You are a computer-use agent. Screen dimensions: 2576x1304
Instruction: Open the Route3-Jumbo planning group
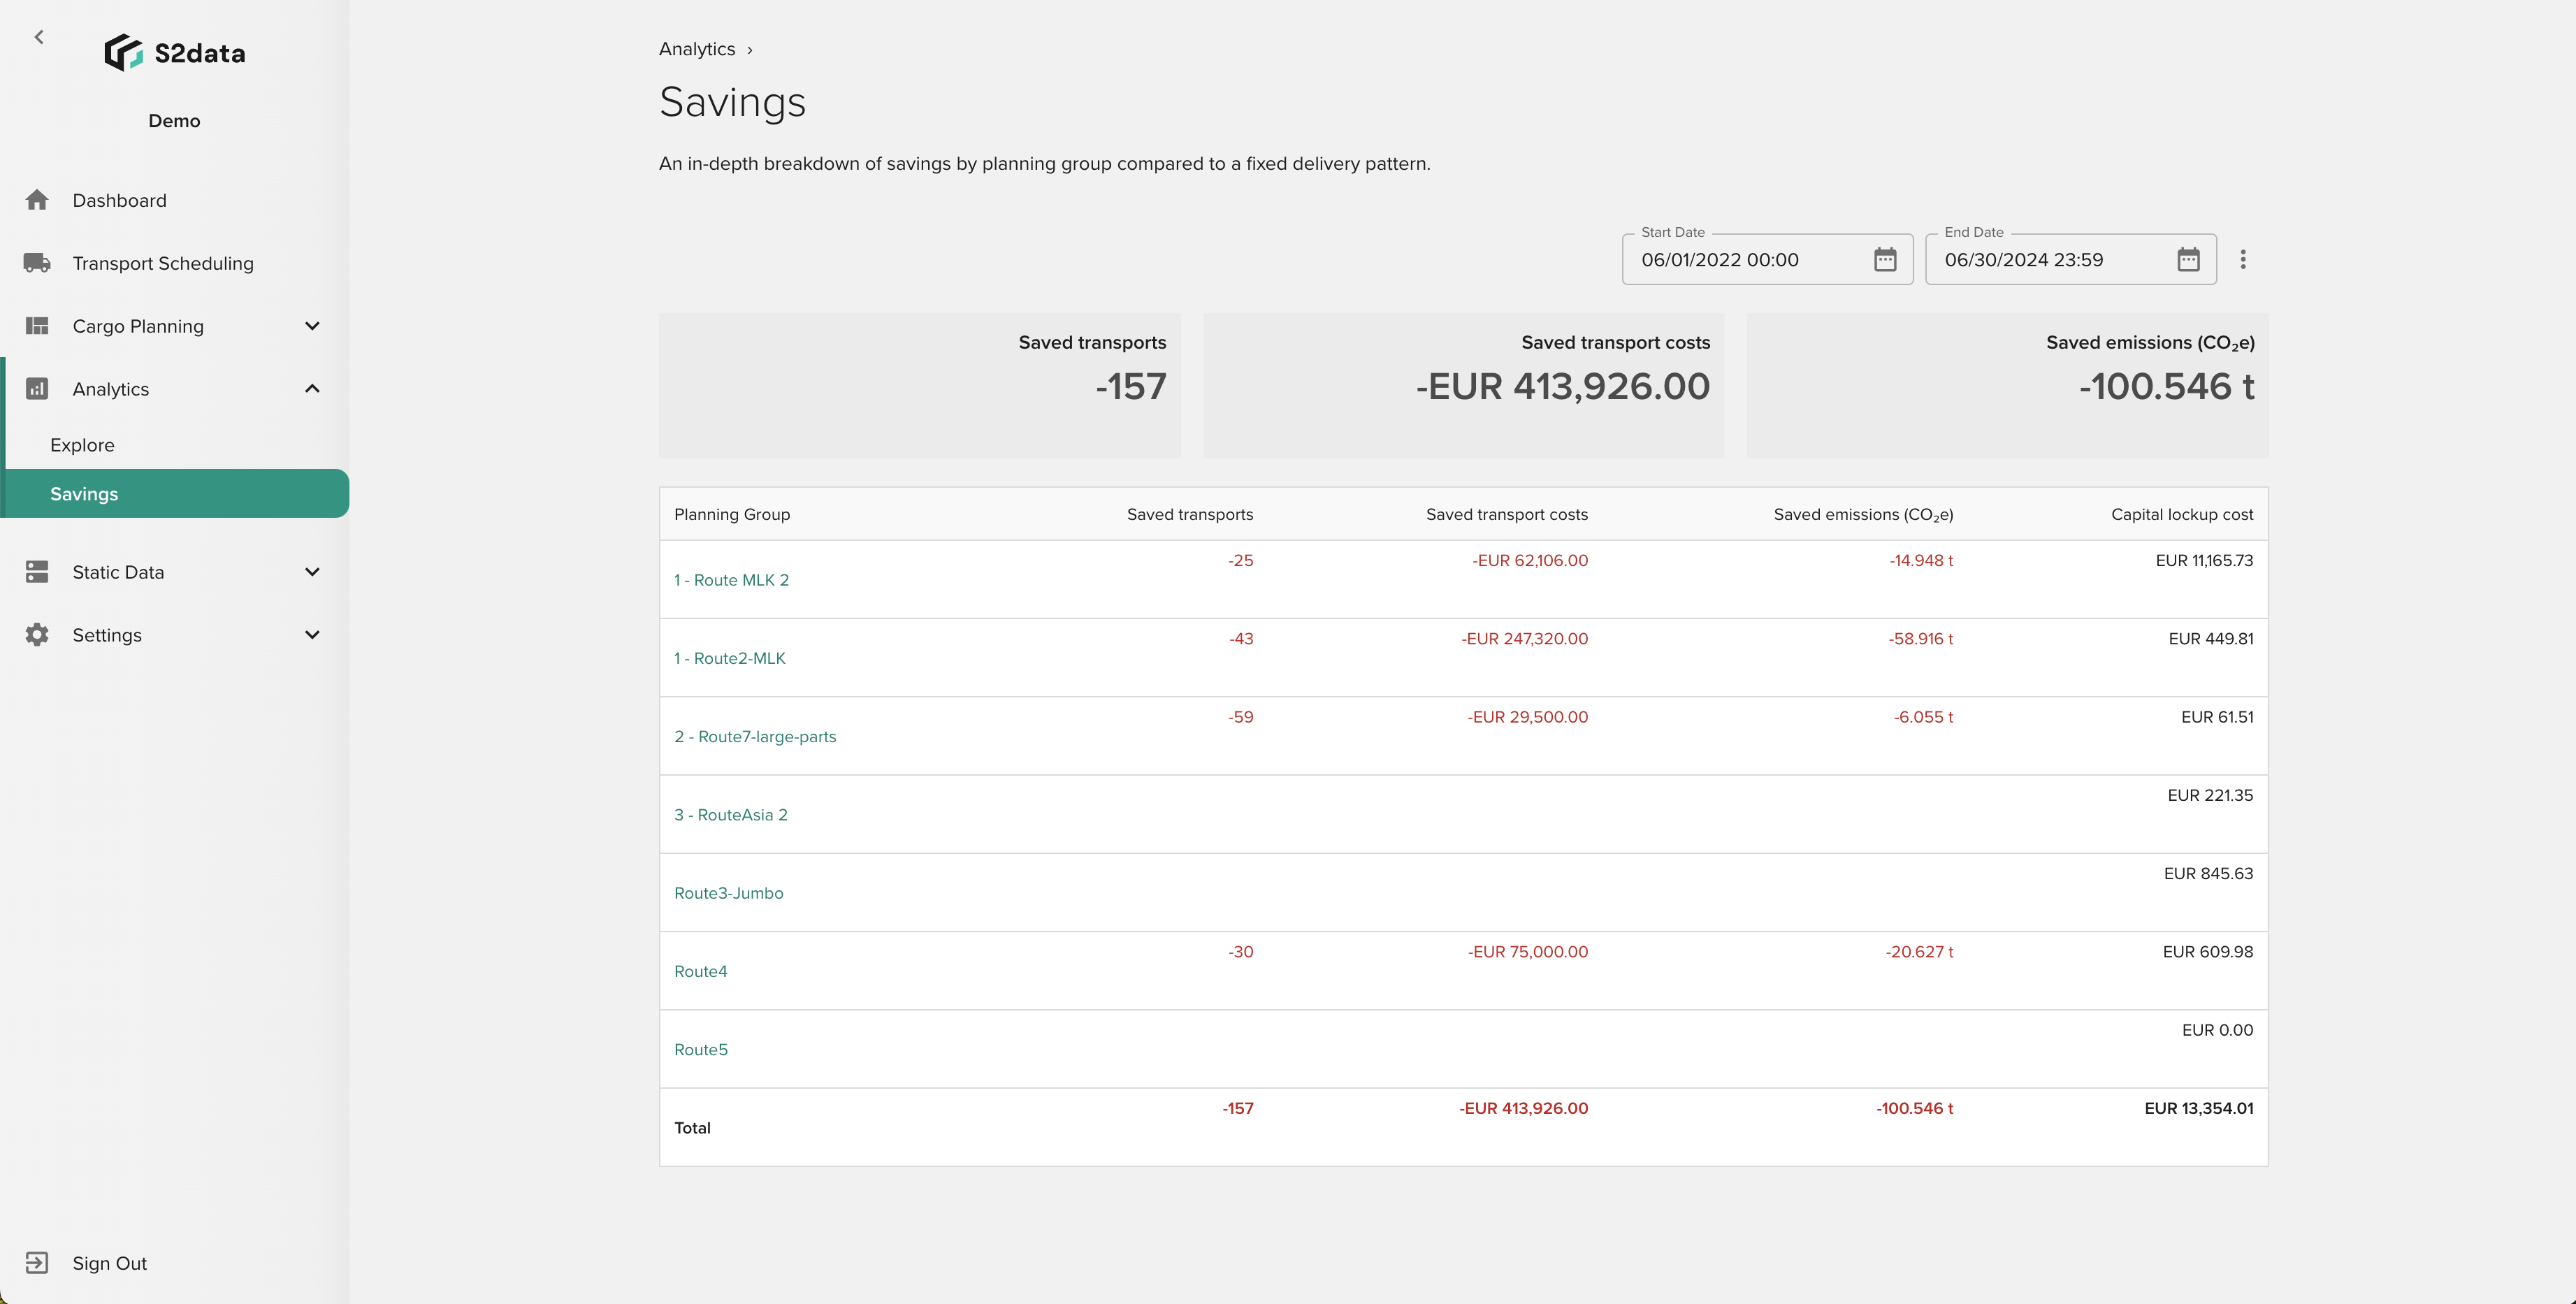[729, 892]
